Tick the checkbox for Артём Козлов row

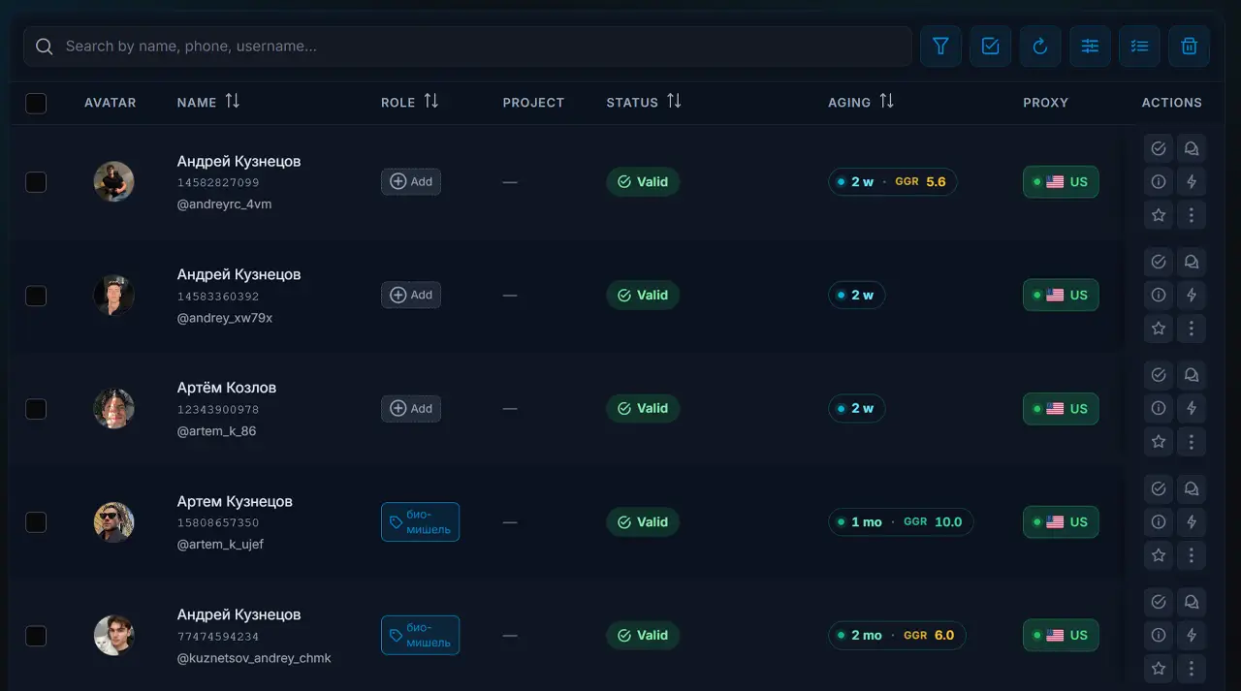pyautogui.click(x=36, y=409)
